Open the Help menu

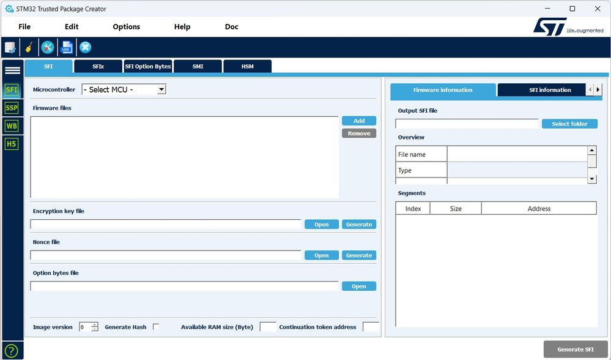pos(182,26)
